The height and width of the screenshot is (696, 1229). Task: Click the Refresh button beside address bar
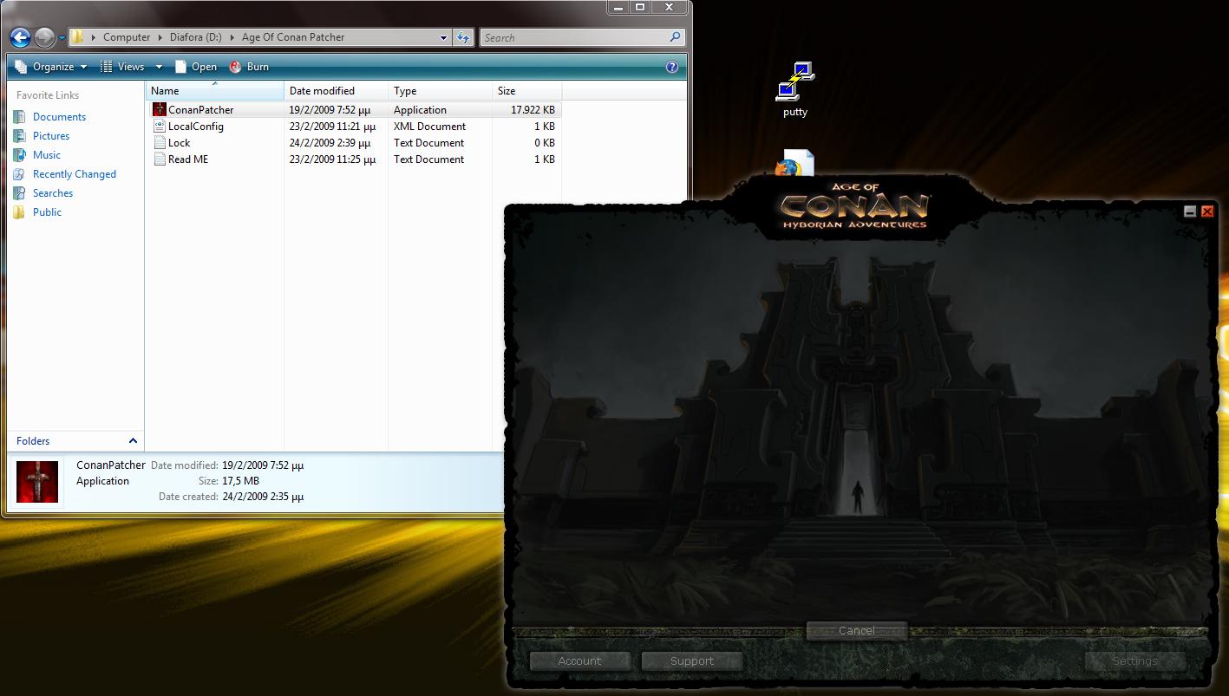(463, 37)
